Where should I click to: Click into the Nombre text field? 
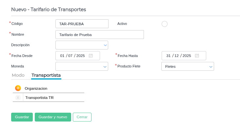[x=100, y=35]
